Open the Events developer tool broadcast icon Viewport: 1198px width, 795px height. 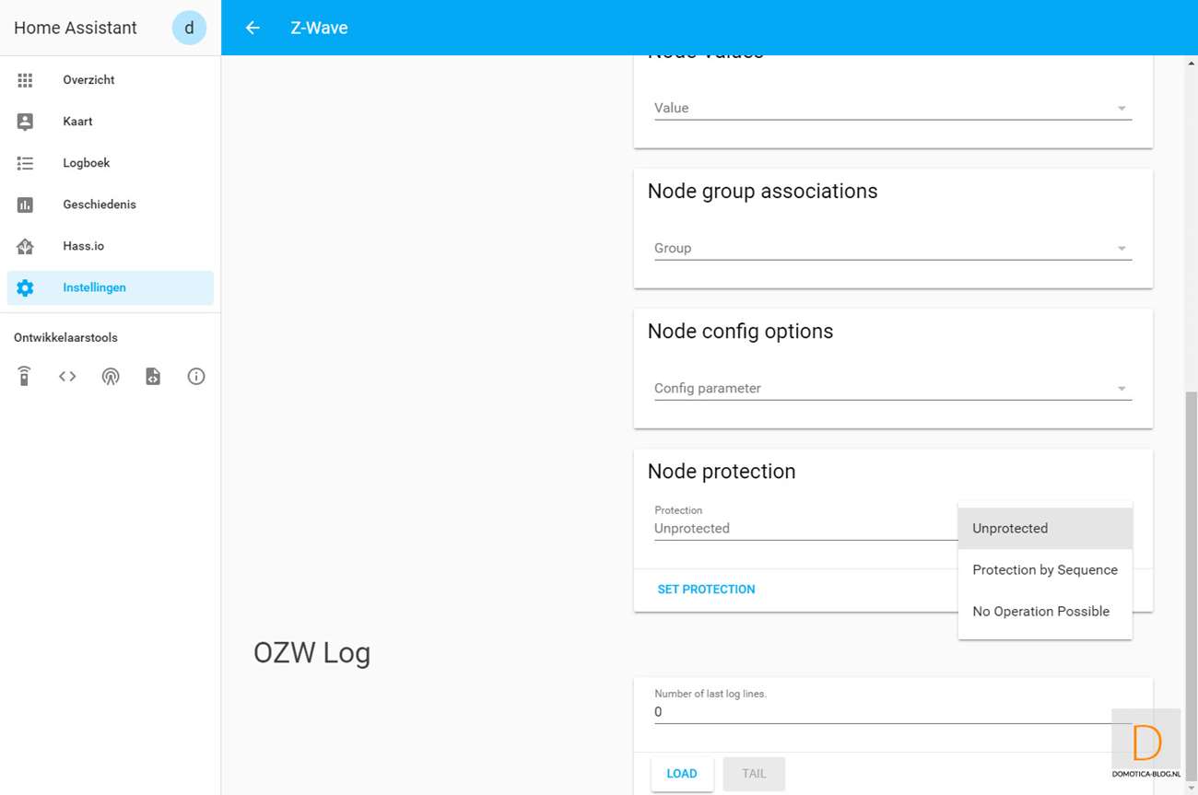tap(111, 376)
